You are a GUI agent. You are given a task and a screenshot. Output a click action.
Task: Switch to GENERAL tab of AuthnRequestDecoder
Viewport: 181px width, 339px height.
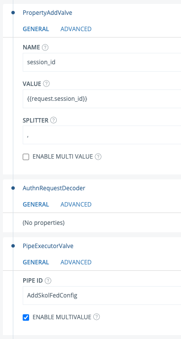click(x=36, y=204)
